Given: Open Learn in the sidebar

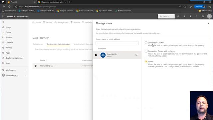Looking at the screenshot, I should 8,63.
